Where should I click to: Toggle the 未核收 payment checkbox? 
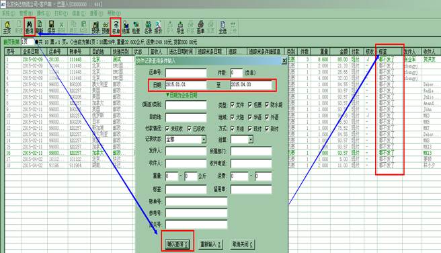click(x=167, y=129)
